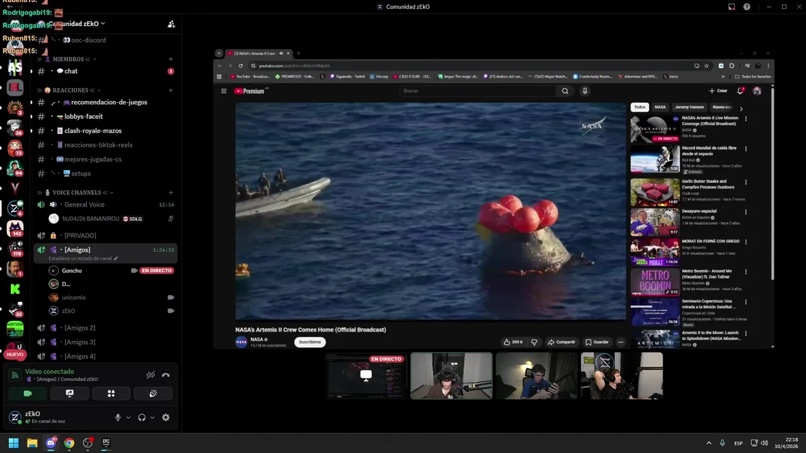
Task: Open the setups channel
Action: pos(105,174)
